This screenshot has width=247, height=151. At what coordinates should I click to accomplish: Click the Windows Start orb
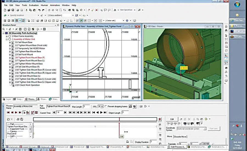(x=237, y=5)
